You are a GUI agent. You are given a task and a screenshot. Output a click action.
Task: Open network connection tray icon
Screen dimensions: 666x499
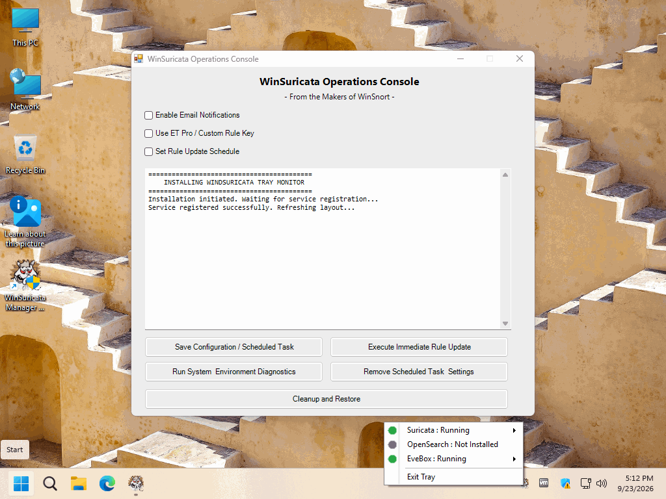tap(586, 483)
